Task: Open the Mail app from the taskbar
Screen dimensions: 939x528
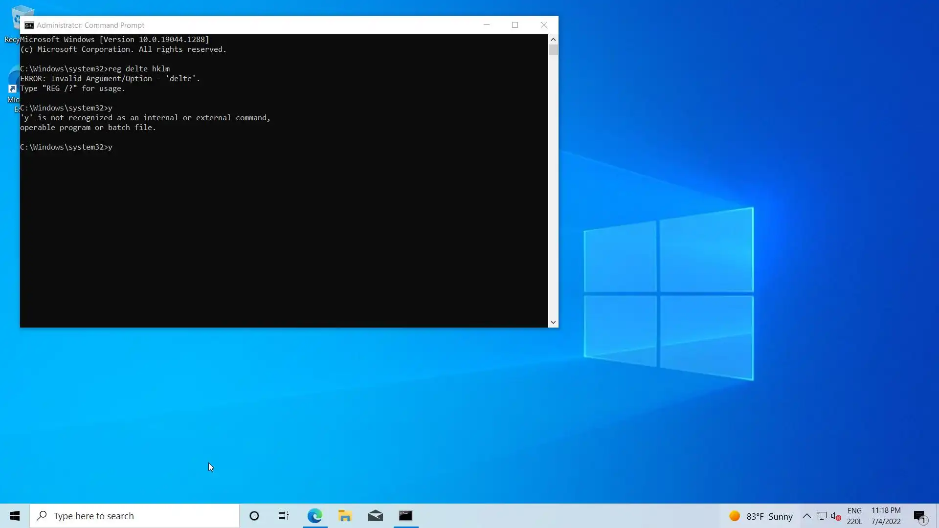Action: pyautogui.click(x=376, y=516)
